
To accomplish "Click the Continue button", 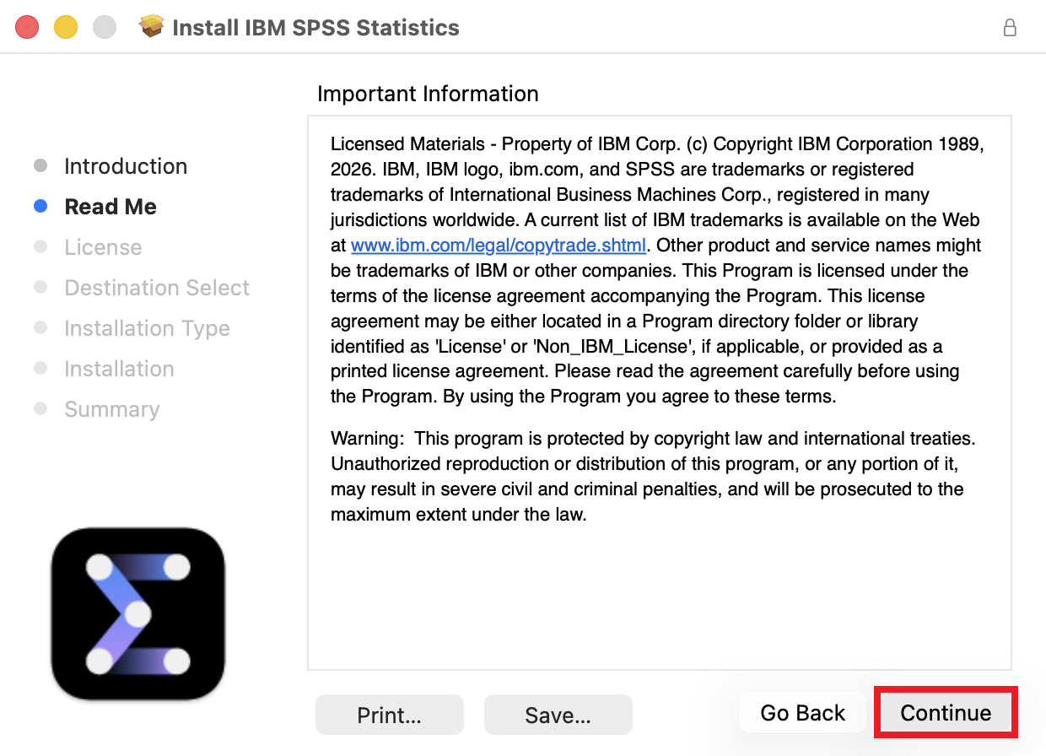I will pos(946,713).
